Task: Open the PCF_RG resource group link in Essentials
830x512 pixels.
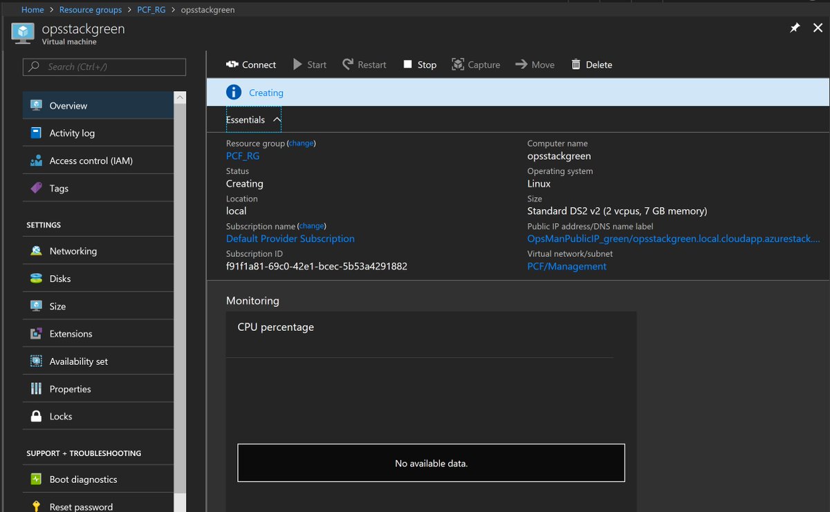Action: click(243, 156)
